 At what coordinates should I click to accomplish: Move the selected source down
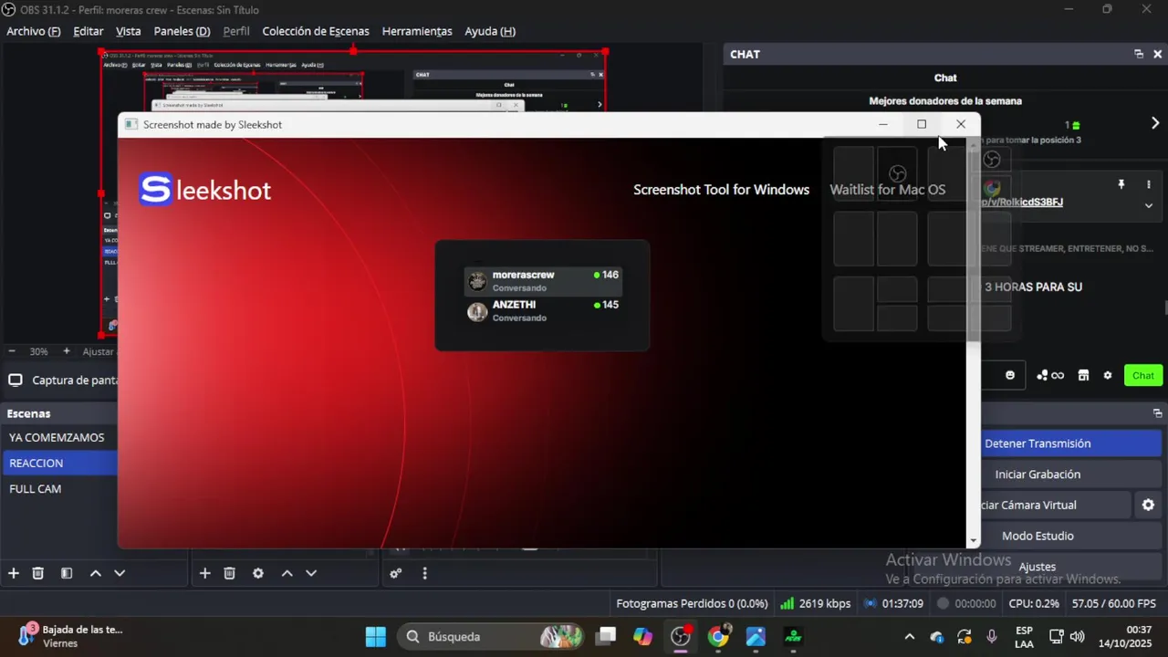coord(311,573)
